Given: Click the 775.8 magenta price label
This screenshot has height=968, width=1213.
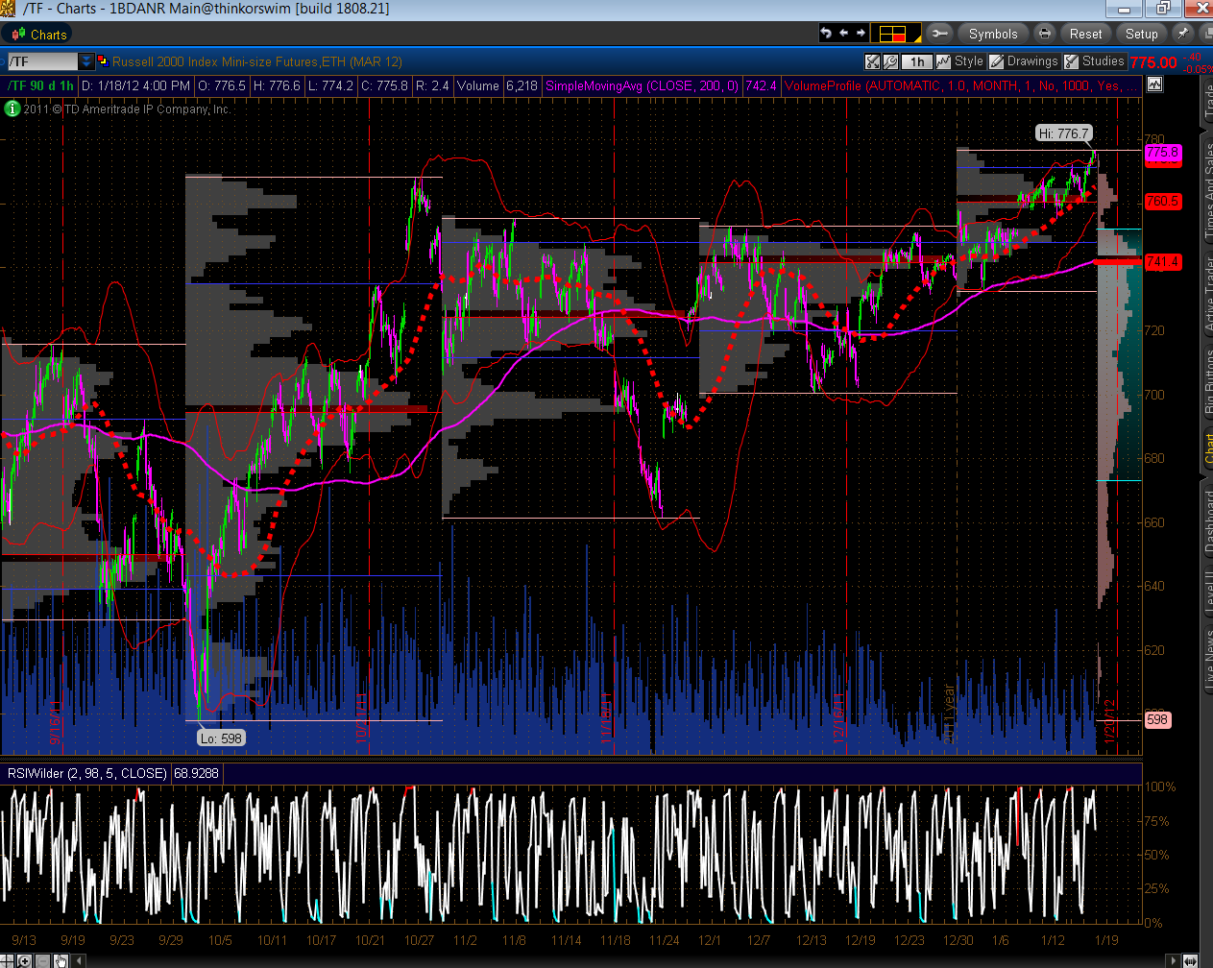Looking at the screenshot, I should click(x=1162, y=152).
